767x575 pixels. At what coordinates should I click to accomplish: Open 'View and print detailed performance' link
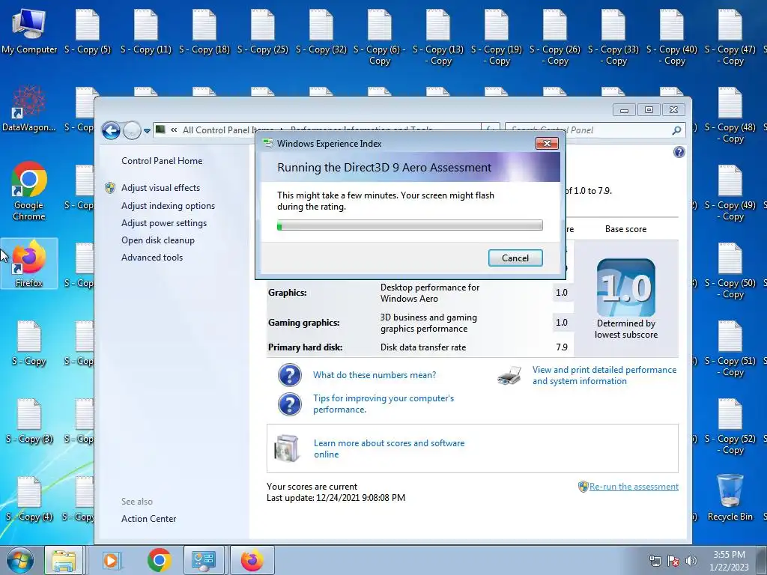(x=604, y=376)
